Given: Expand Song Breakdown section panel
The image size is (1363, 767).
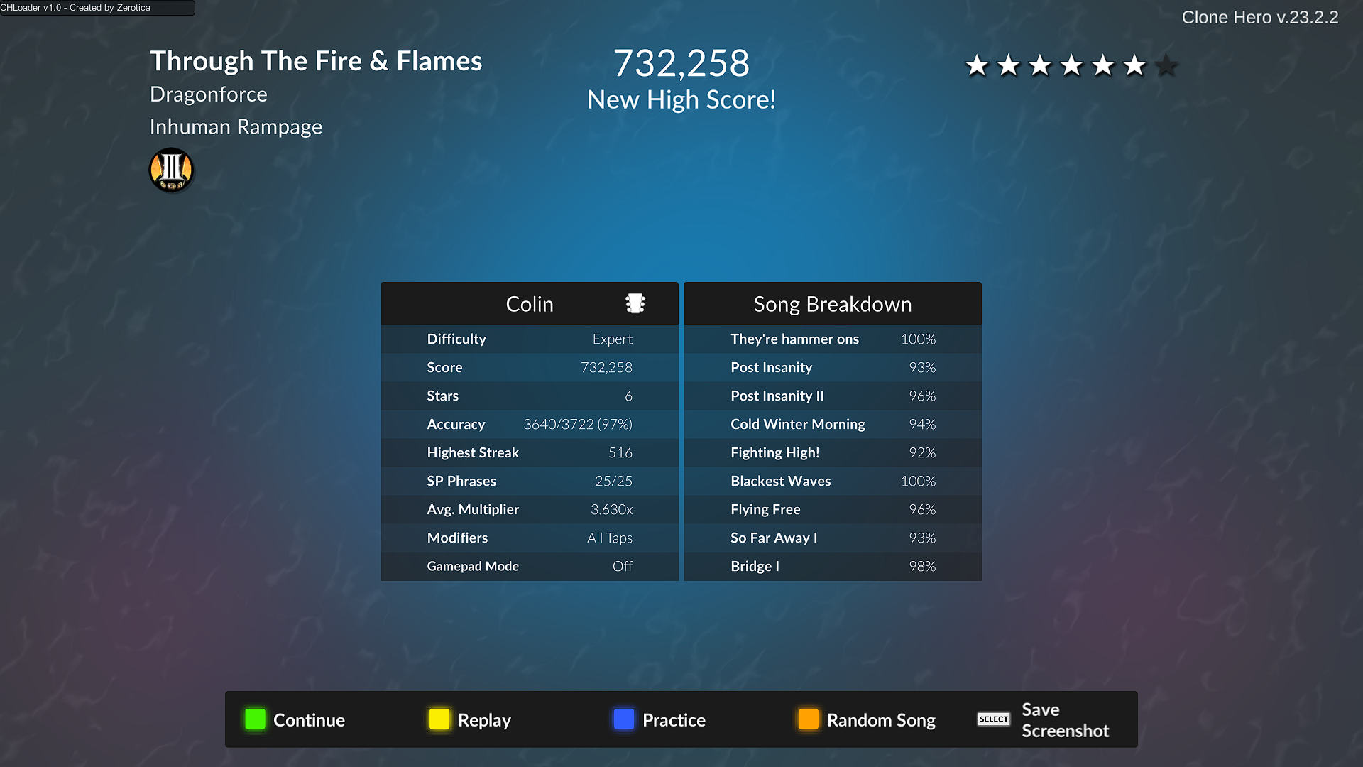Looking at the screenshot, I should [832, 303].
